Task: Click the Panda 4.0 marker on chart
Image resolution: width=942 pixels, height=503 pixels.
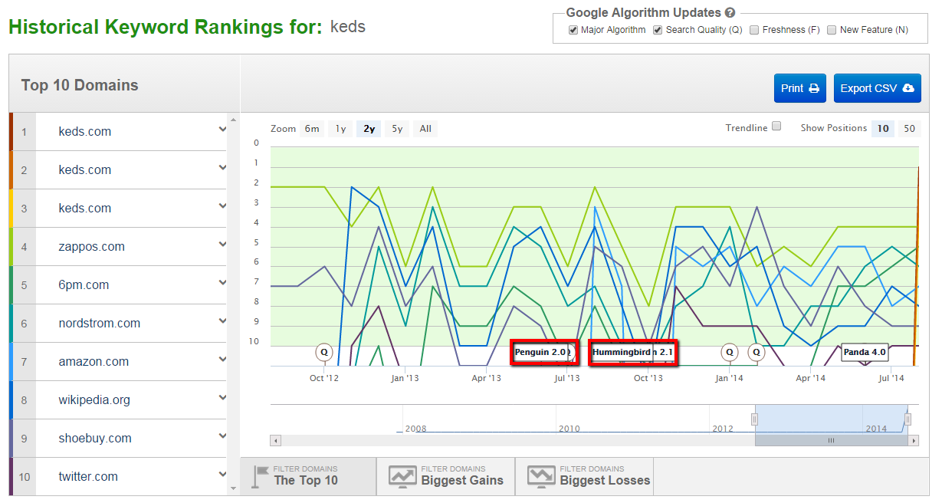Action: pyautogui.click(x=865, y=353)
